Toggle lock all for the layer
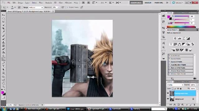Screen dimensions: 199x111 pyautogui.click(x=181, y=88)
